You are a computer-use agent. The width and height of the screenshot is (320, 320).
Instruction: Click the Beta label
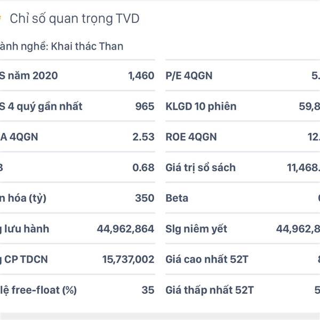coord(177,198)
